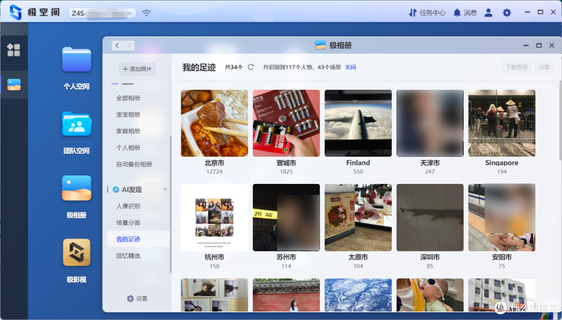The height and width of the screenshot is (320, 562).
Task: Launch the 极影视 app icon
Action: click(76, 252)
